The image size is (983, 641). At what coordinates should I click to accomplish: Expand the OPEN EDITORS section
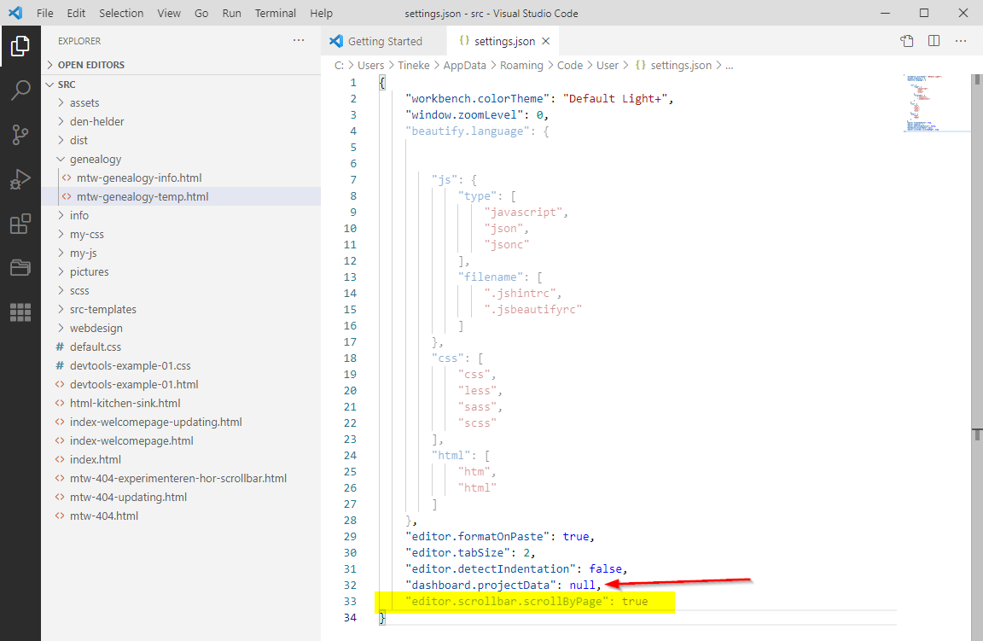point(50,65)
